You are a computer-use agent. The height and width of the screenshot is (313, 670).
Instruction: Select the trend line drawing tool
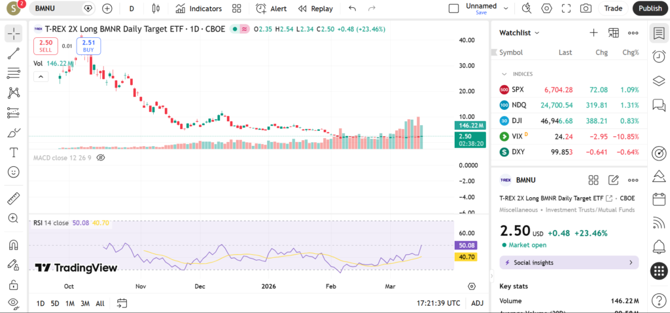click(14, 53)
